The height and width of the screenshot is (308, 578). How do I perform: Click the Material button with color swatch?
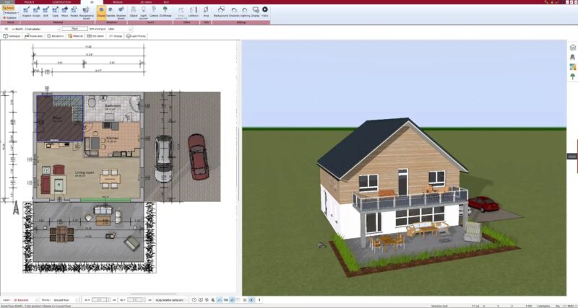(x=77, y=35)
